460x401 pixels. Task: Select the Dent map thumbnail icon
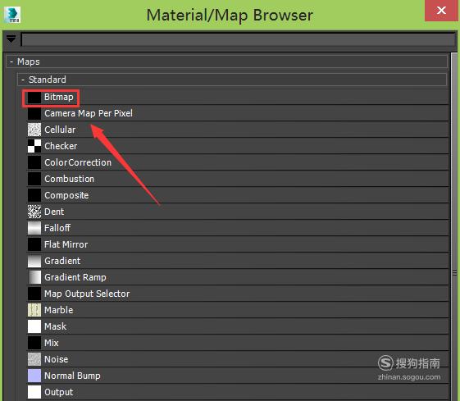(34, 212)
